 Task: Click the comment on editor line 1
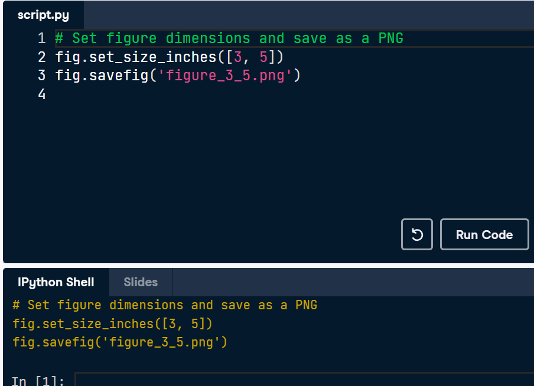[x=229, y=38]
